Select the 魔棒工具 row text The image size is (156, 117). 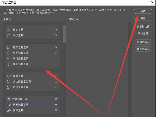point(18,110)
